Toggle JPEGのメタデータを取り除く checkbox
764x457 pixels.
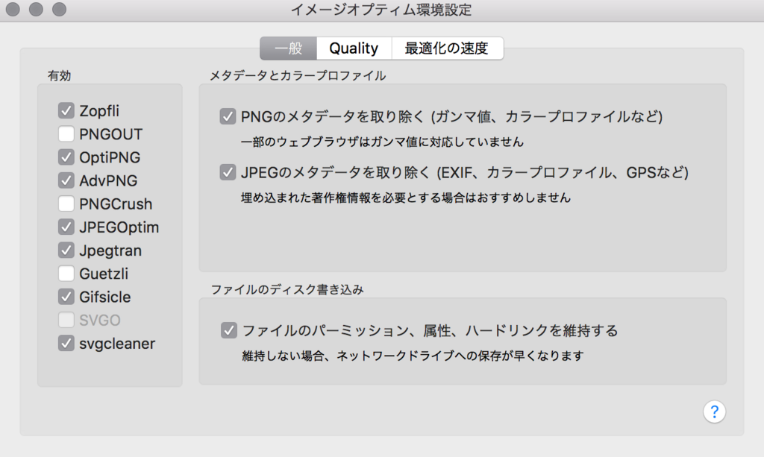(x=228, y=171)
